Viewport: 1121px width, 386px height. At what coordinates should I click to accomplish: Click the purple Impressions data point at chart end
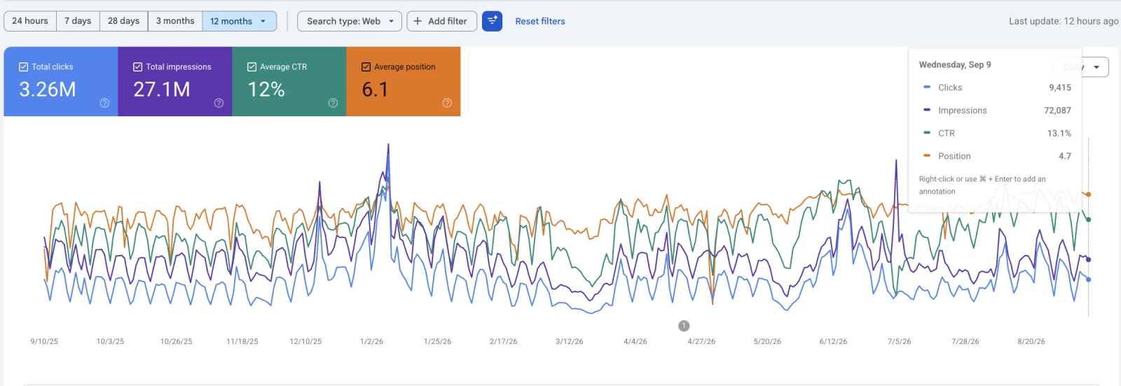(1088, 259)
